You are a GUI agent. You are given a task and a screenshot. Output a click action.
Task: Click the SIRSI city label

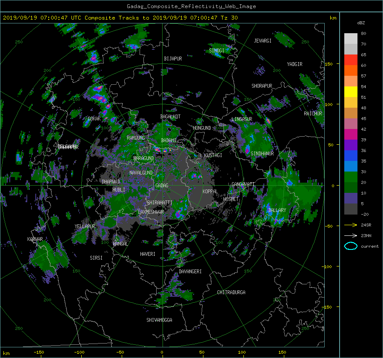[x=96, y=258]
